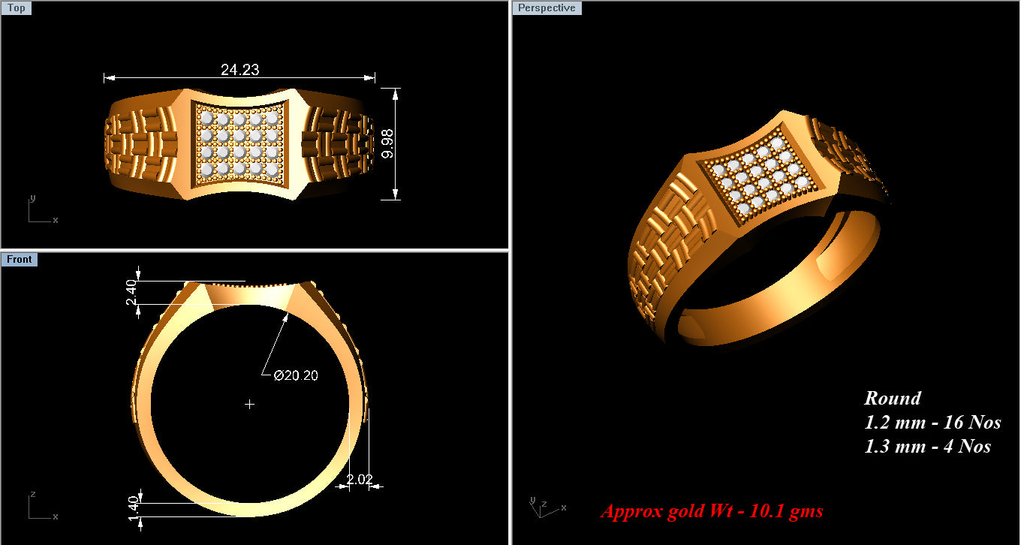
Task: Click the Z axis arrow on Perspective gizmo
Action: pos(541,511)
